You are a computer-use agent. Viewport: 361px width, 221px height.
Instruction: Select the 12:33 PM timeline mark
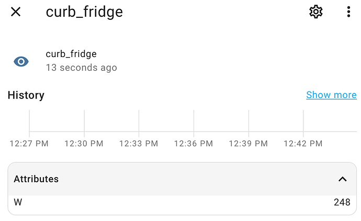click(139, 143)
